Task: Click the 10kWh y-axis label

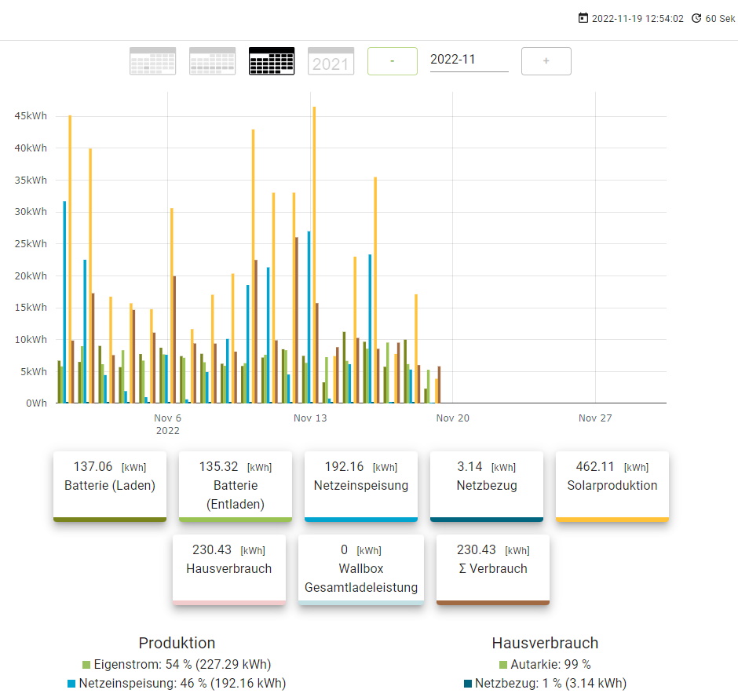Action: tap(31, 339)
